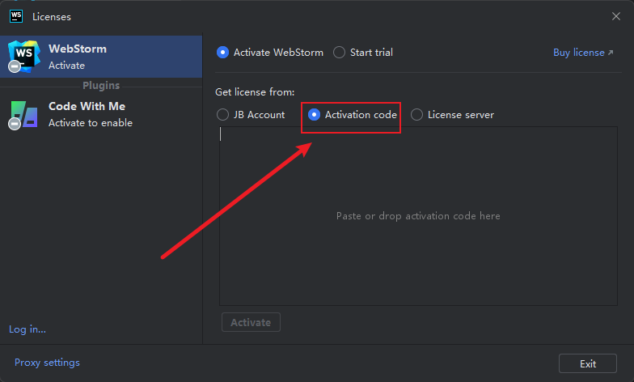
Task: Open the Log in... link
Action: (27, 329)
